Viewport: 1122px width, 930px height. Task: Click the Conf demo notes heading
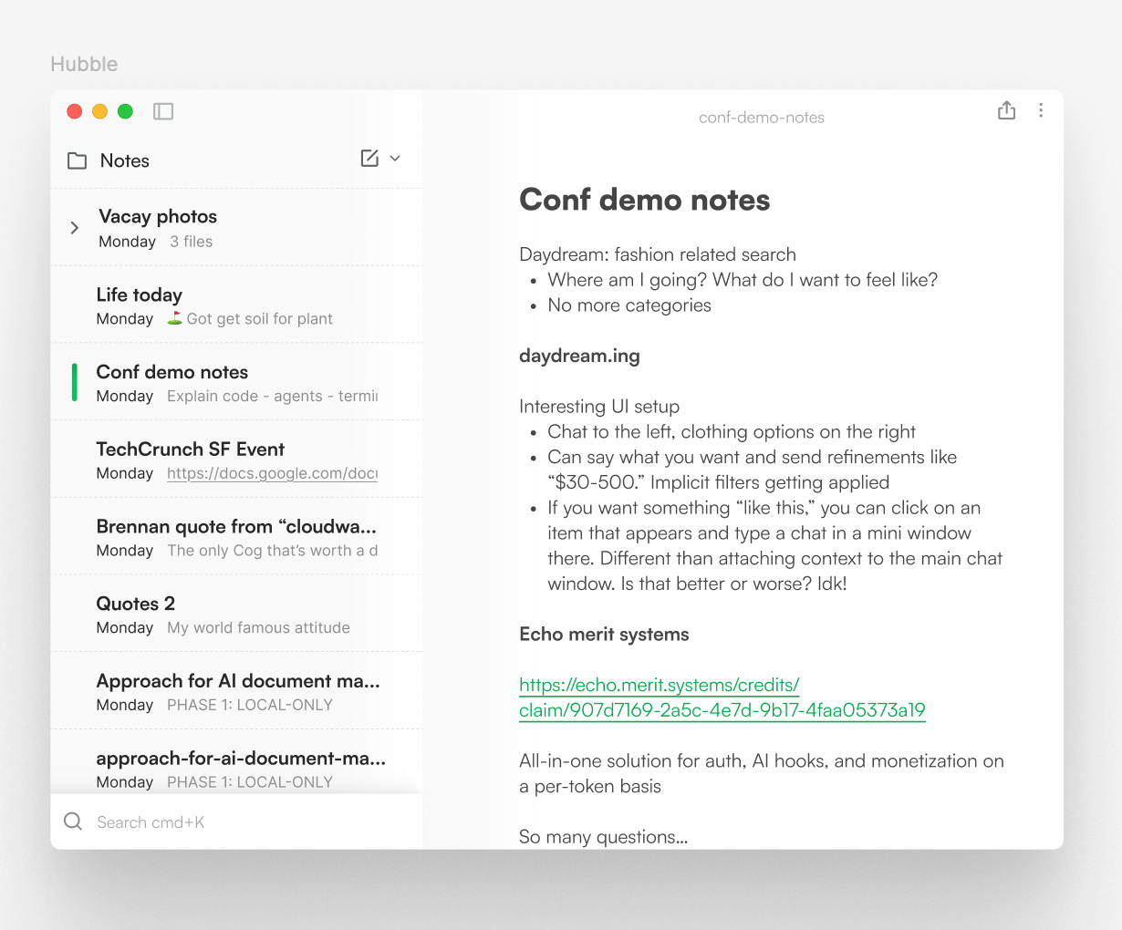(644, 201)
